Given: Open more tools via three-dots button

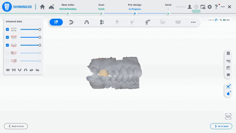Looking at the screenshot, I should click(x=193, y=22).
